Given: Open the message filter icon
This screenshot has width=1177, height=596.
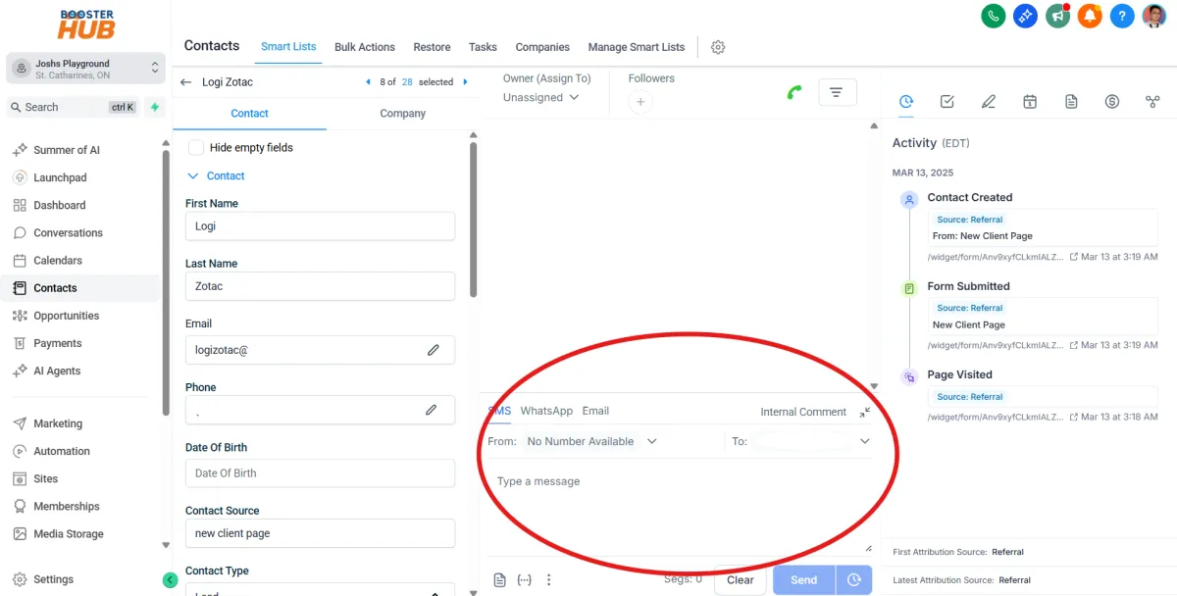Looking at the screenshot, I should [838, 91].
